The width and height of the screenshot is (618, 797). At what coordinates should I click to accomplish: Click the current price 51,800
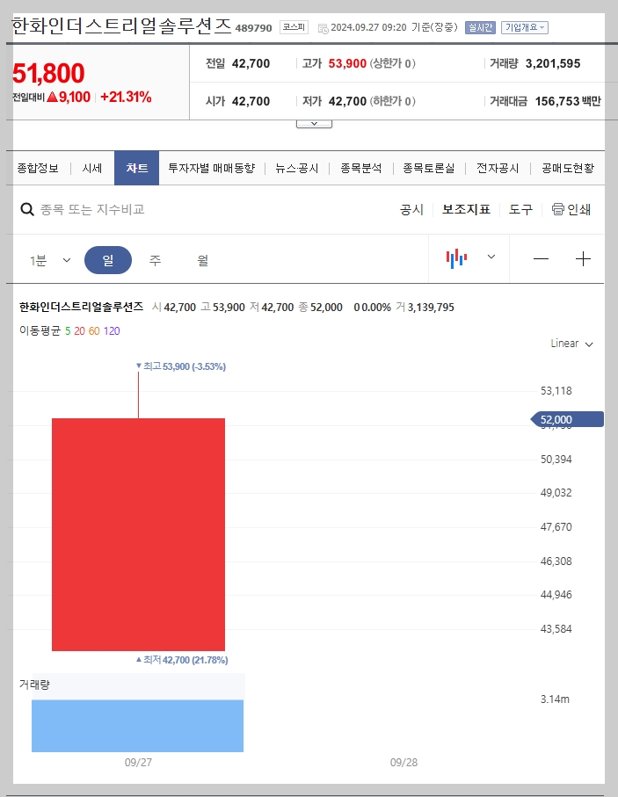tap(48, 73)
